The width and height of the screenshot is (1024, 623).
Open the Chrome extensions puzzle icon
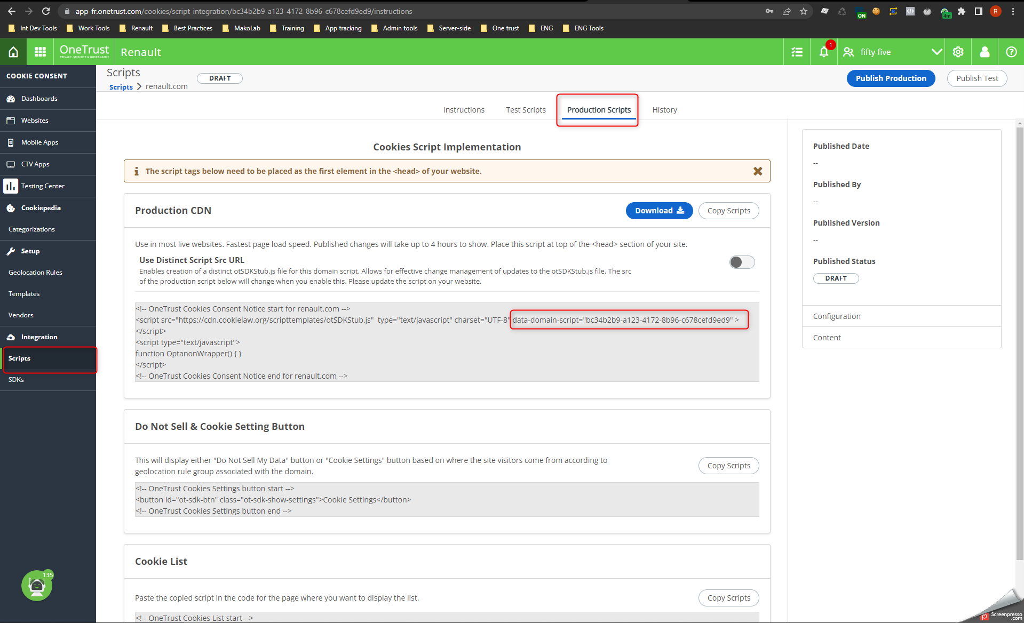tap(962, 11)
